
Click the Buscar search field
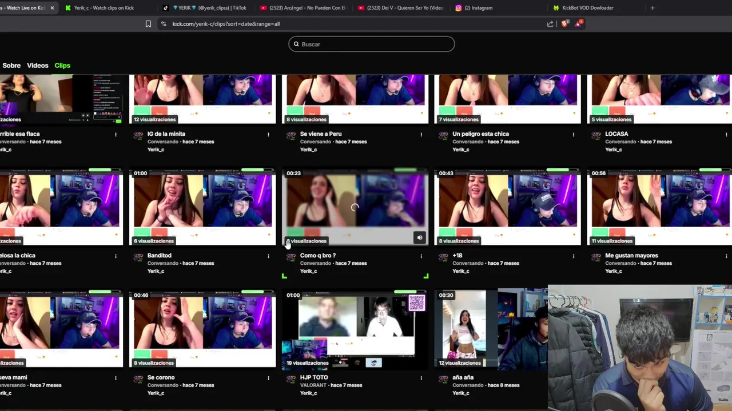click(372, 44)
